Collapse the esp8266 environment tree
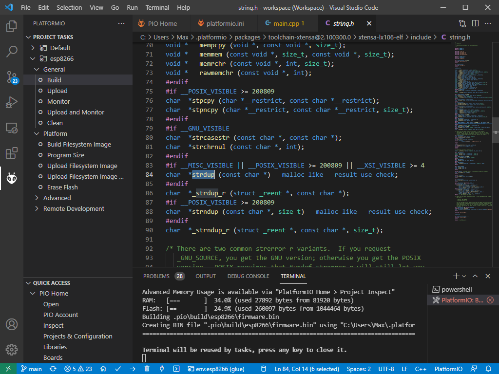The height and width of the screenshot is (374, 499). pos(33,58)
